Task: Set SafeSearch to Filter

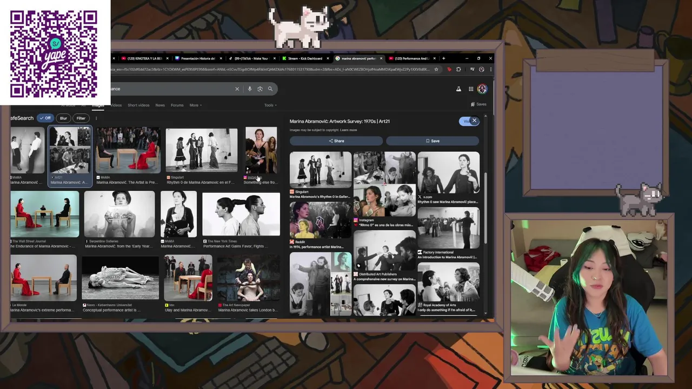Action: pos(81,118)
